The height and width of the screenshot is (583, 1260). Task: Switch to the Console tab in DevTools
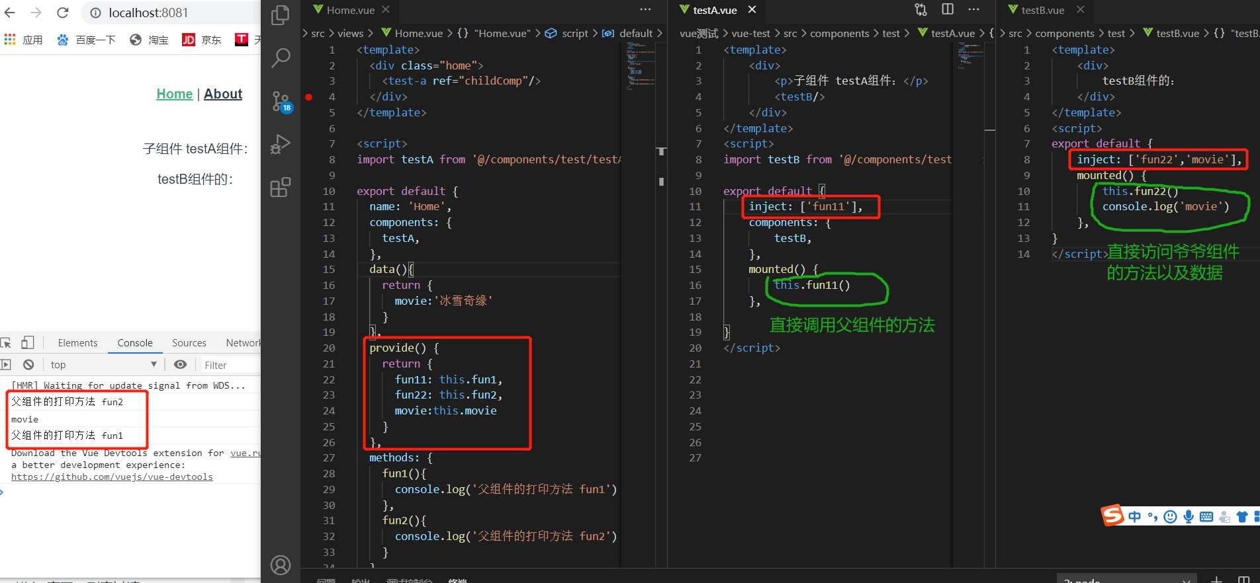135,342
